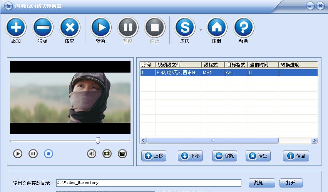The height and width of the screenshot is (192, 328).
Task: Move file down with 下移 button
Action: (x=190, y=156)
